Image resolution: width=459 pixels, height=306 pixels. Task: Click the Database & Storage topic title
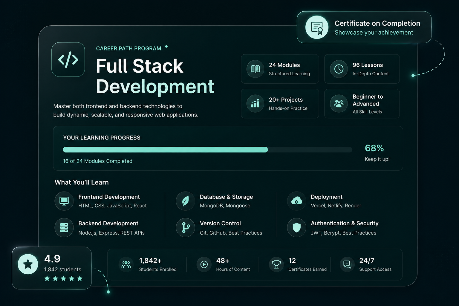pos(226,197)
